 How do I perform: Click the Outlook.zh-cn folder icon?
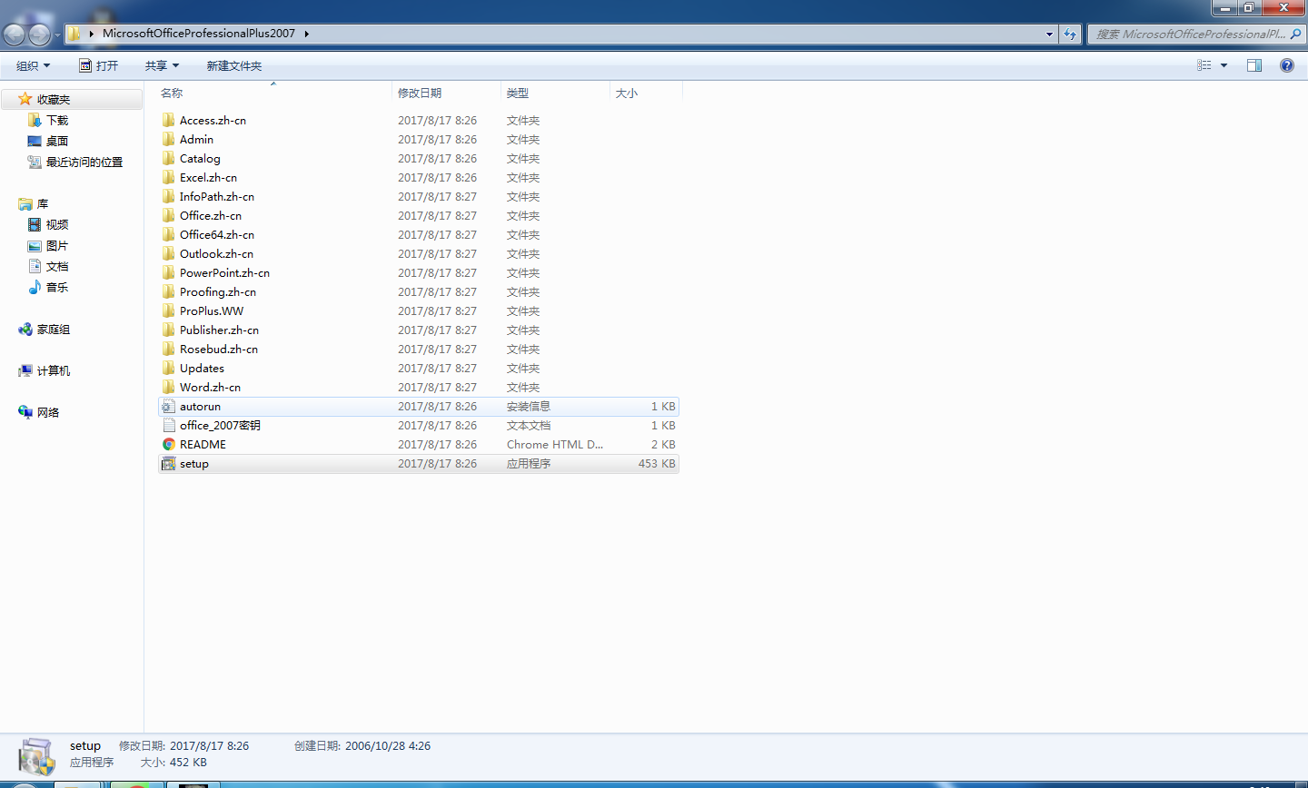pos(169,253)
